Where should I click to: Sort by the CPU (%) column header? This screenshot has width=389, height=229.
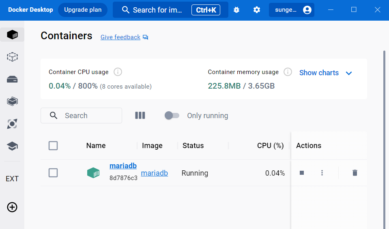click(x=271, y=146)
